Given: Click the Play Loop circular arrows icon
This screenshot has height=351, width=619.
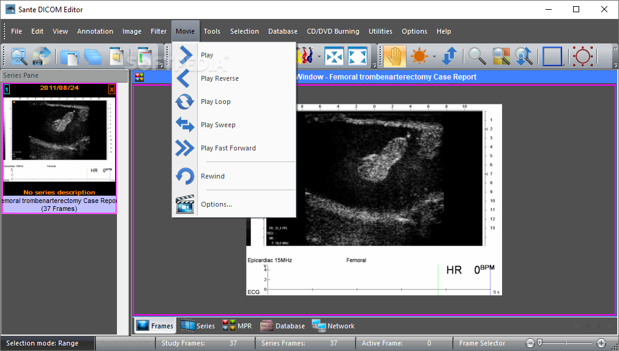Looking at the screenshot, I should coord(185,102).
